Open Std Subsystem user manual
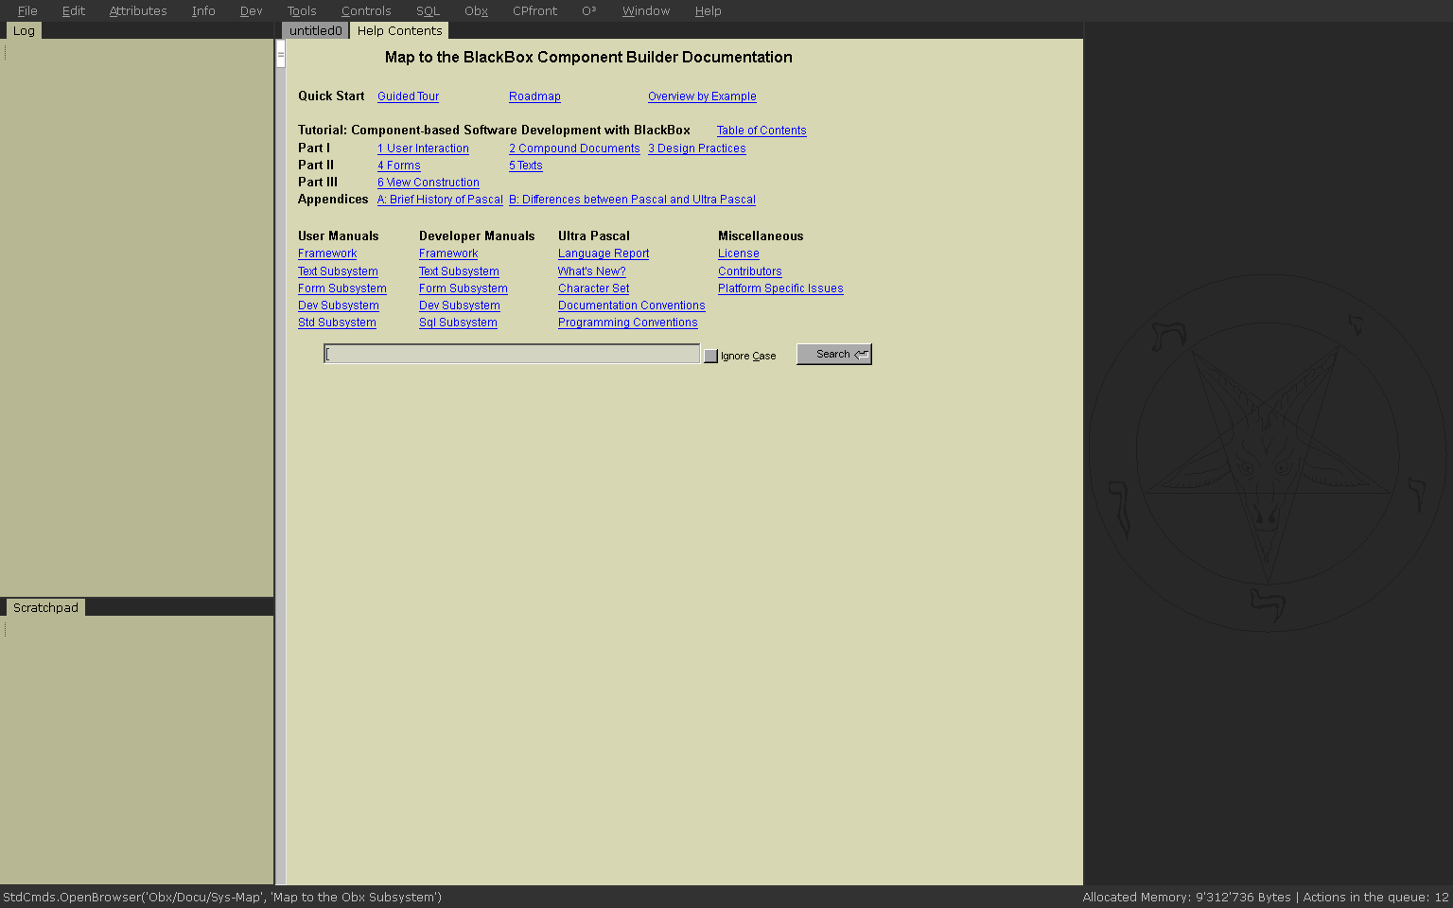 337,323
